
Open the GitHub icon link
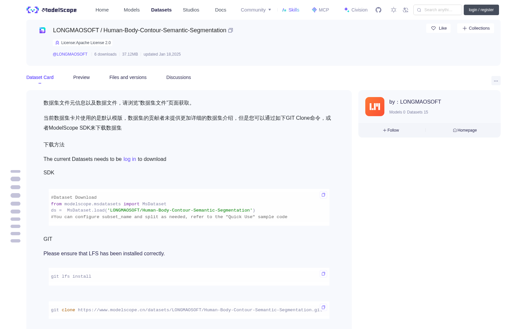click(378, 10)
